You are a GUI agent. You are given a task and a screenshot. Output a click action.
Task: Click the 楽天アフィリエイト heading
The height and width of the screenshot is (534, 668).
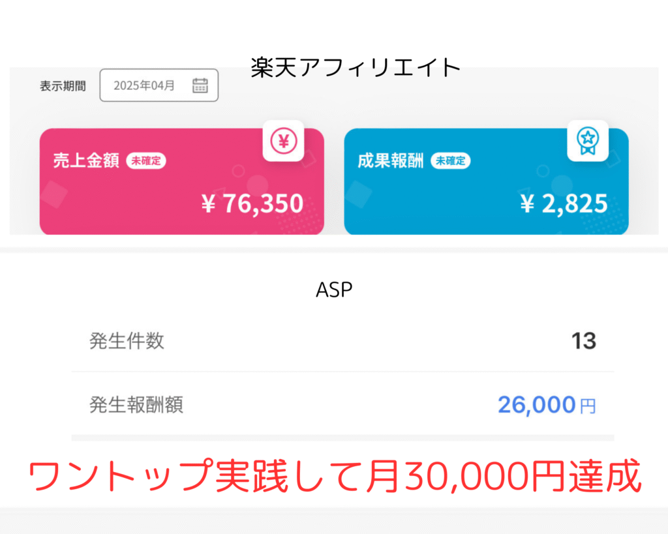(356, 68)
